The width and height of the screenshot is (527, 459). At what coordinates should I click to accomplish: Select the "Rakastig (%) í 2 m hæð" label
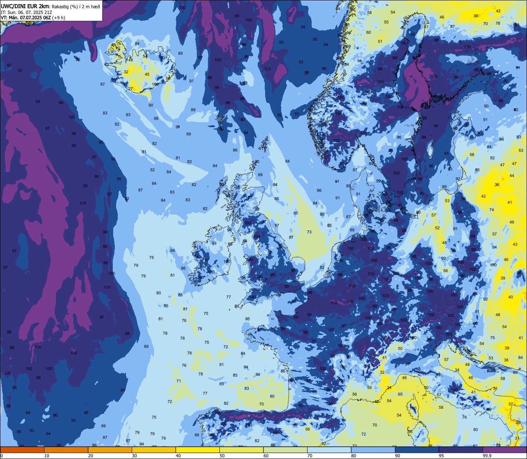[75, 7]
